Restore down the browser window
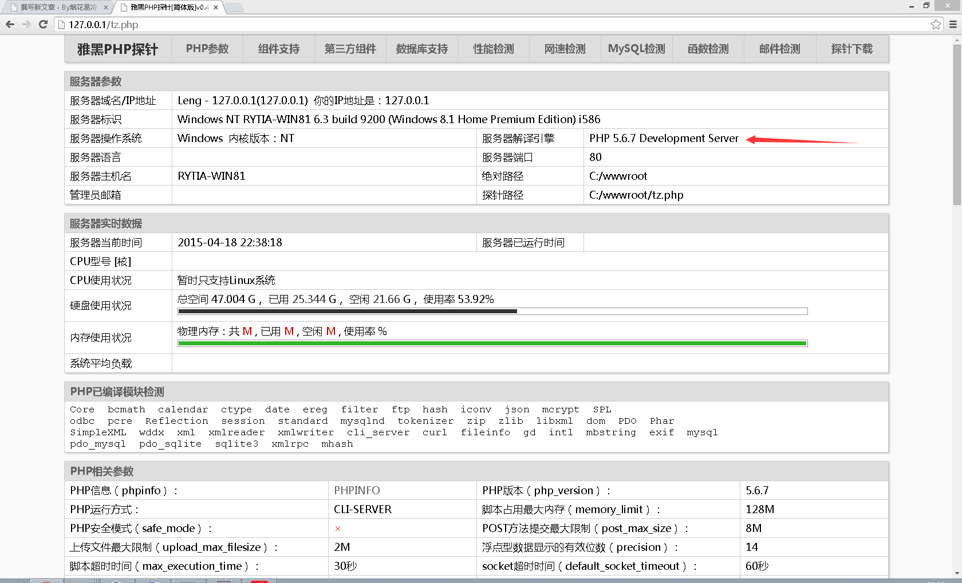 point(926,6)
